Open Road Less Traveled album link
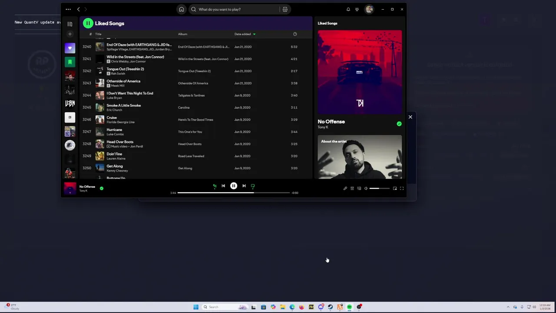The width and height of the screenshot is (556, 313). pyautogui.click(x=191, y=156)
